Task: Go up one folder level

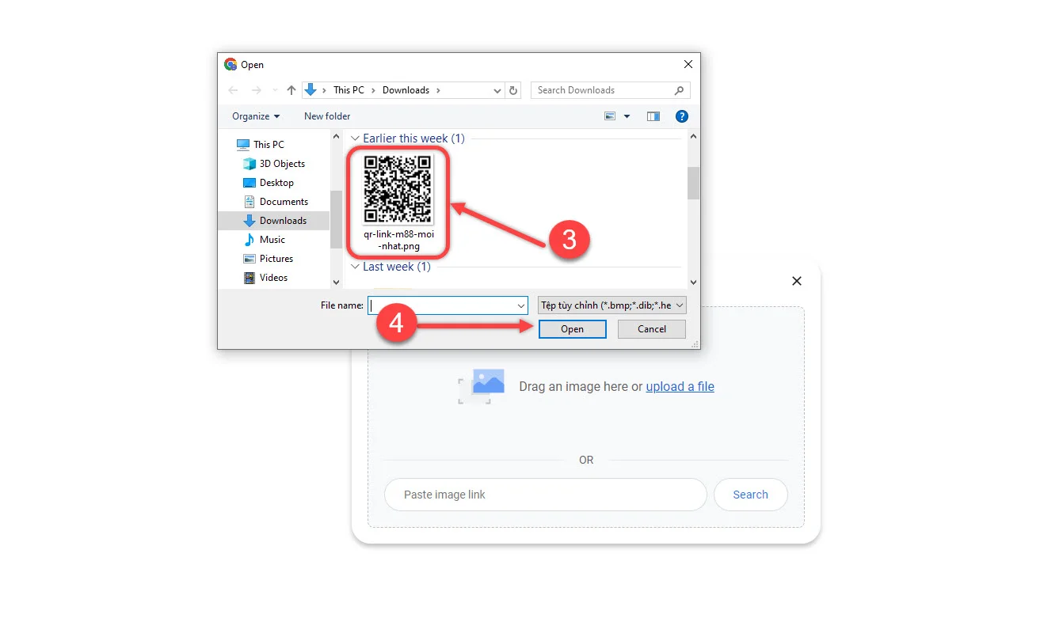Action: coord(291,90)
